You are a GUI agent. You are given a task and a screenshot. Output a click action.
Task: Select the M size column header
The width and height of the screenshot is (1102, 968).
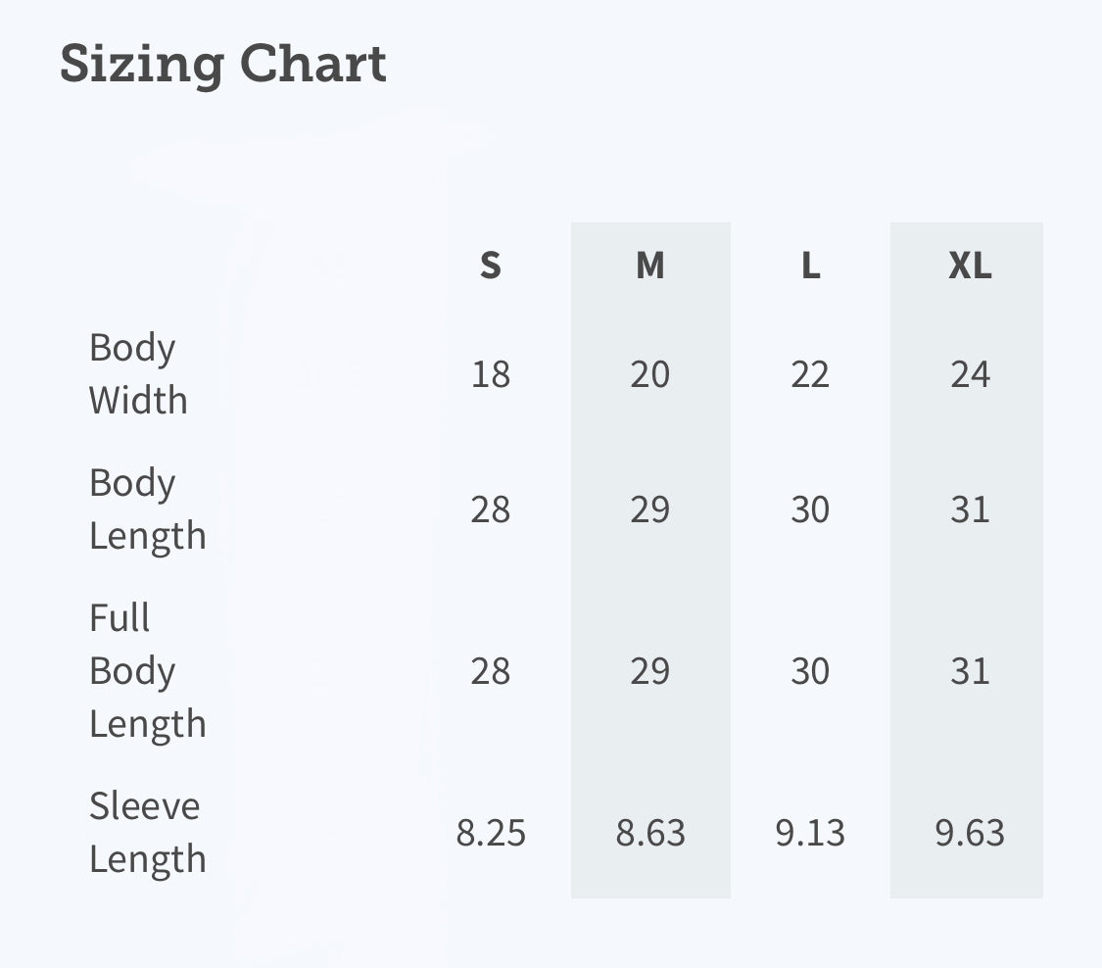650,266
